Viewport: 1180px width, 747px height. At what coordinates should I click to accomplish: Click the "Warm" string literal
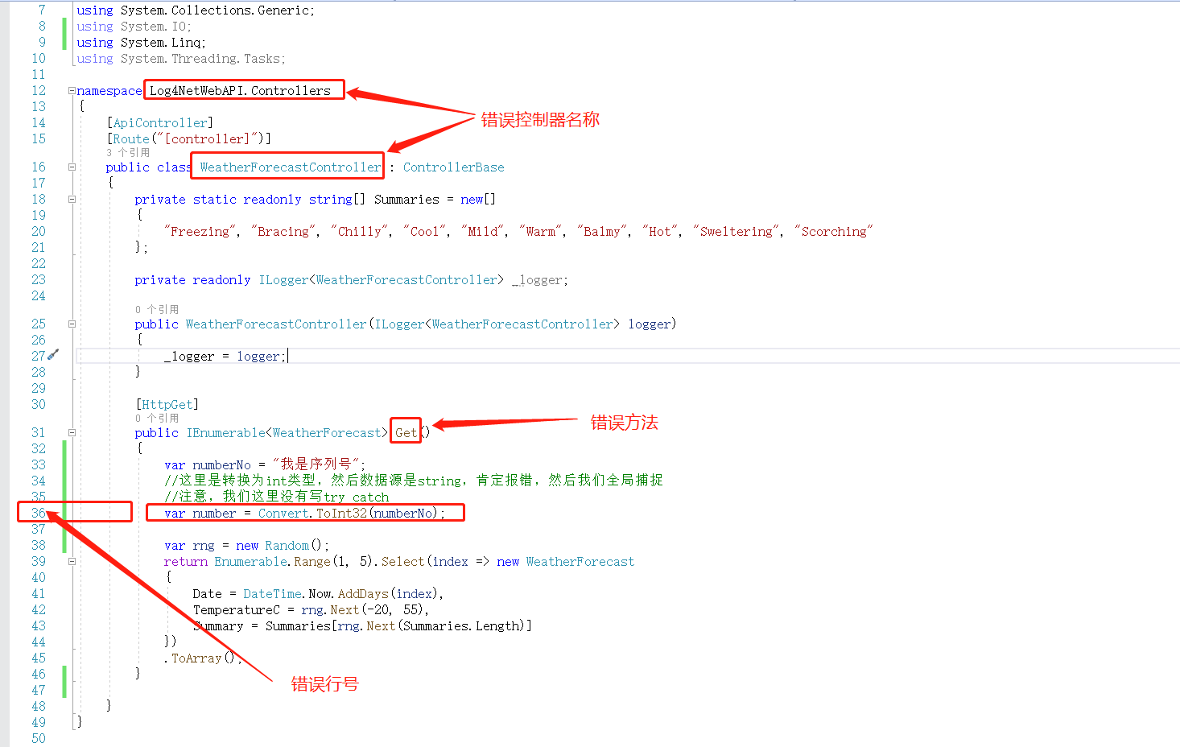(540, 232)
